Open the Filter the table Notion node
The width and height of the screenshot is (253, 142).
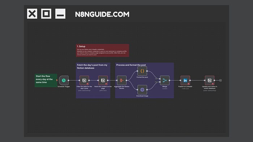84,80
